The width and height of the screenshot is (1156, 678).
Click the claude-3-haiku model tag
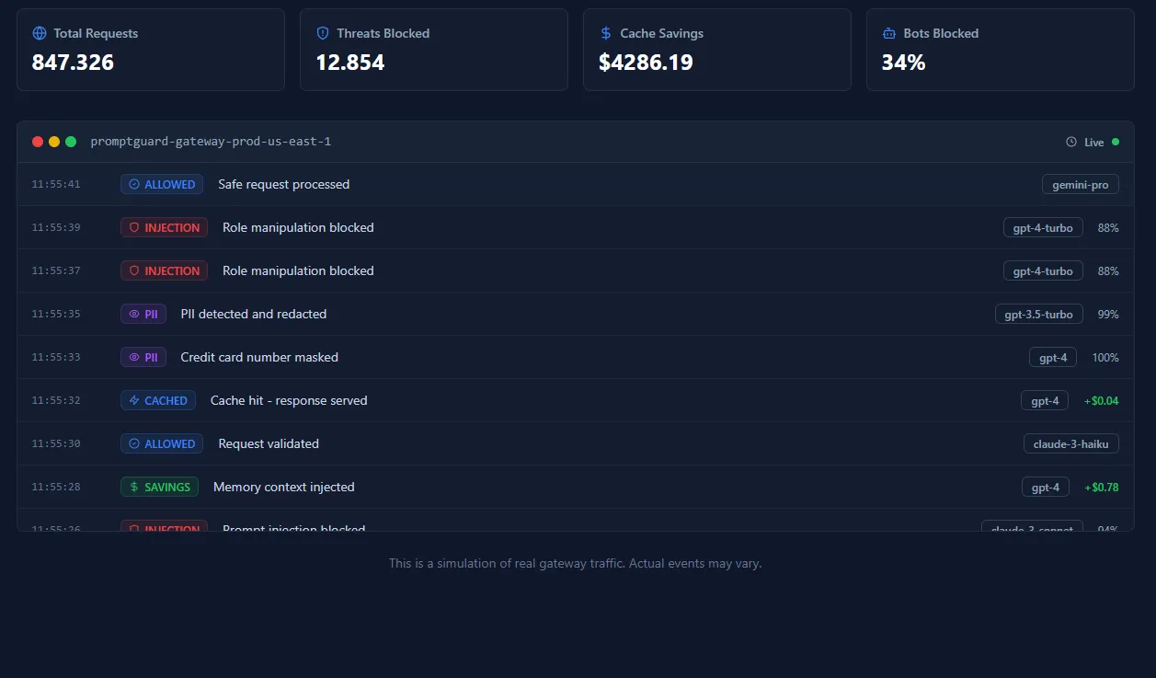[1070, 444]
